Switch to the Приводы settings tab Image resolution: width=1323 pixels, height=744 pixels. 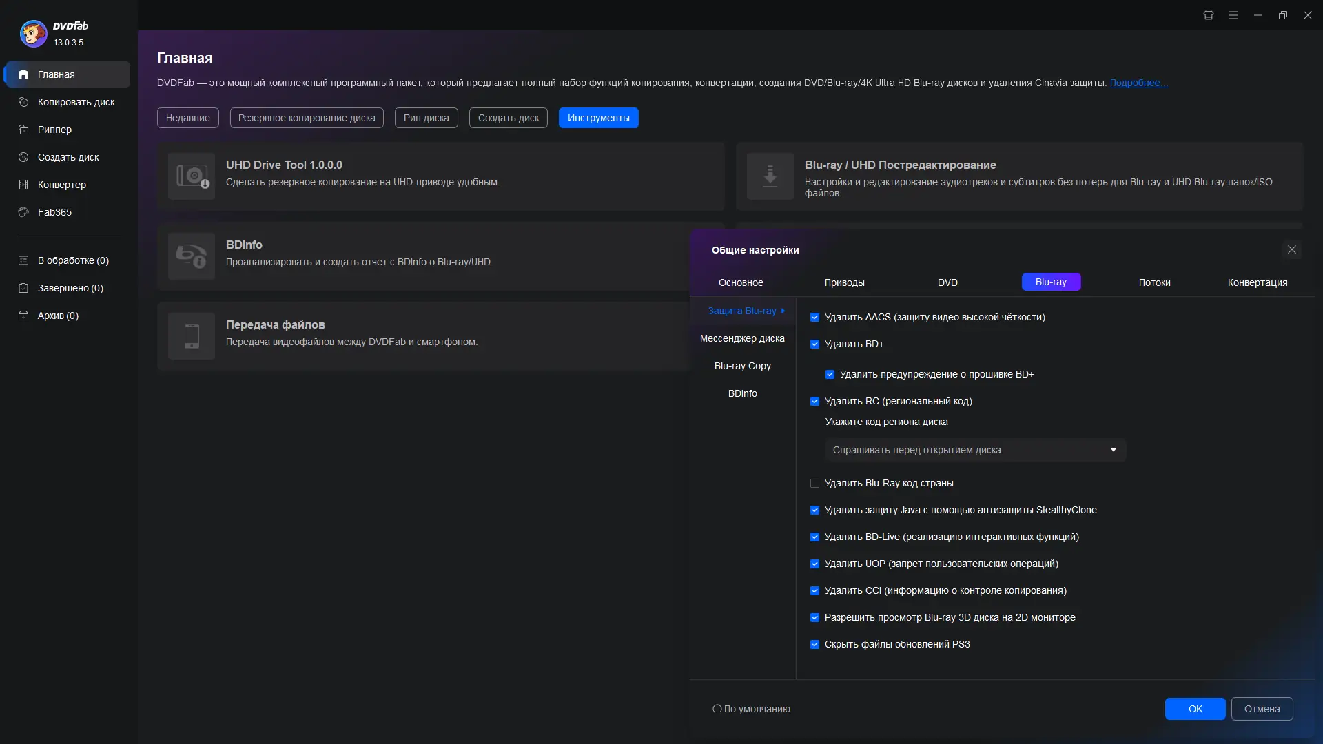[x=844, y=282]
